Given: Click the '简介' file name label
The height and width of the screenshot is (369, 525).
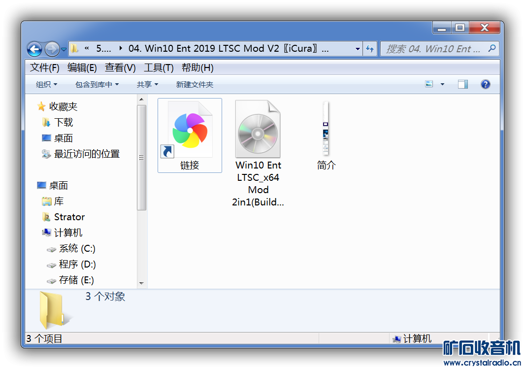Looking at the screenshot, I should tap(326, 165).
